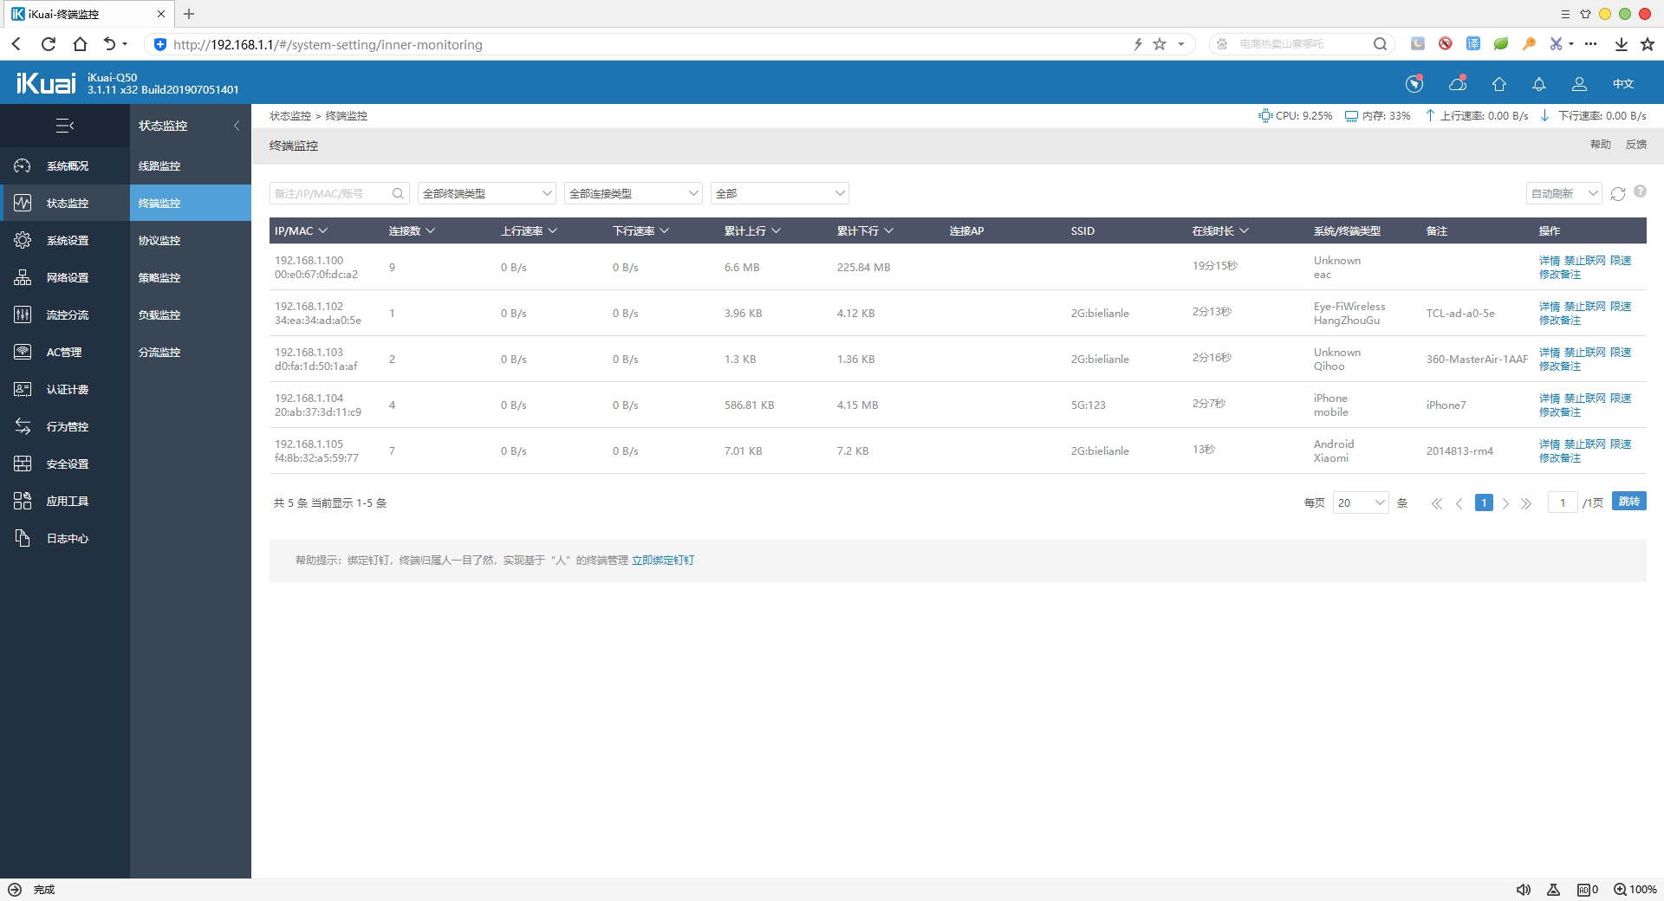Click 禁止联网 for 192.168.1.102
The width and height of the screenshot is (1664, 901).
(x=1584, y=306)
